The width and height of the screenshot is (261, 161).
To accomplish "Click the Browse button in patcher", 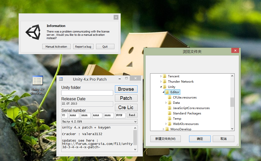I will coord(126,89).
